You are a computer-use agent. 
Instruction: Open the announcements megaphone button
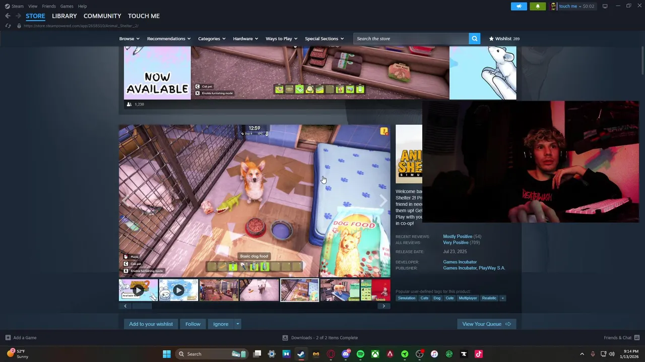(x=519, y=6)
